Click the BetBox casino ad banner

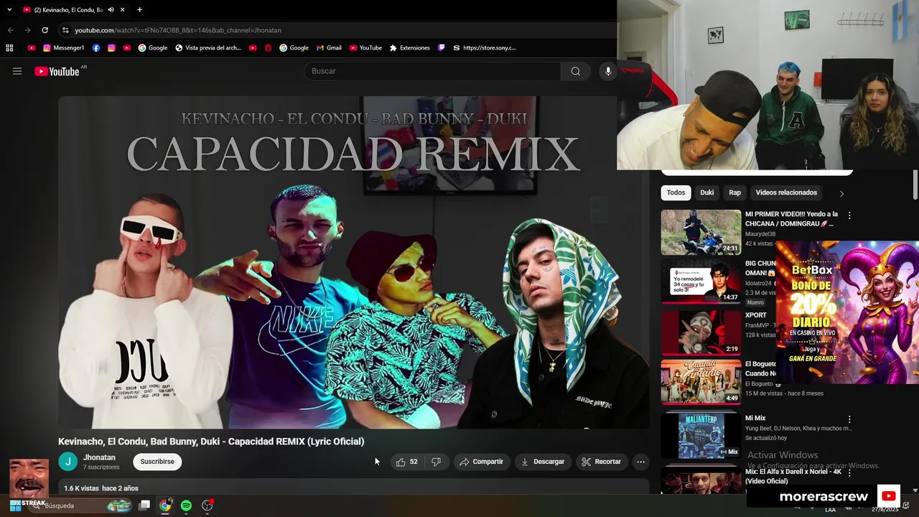[x=847, y=312]
